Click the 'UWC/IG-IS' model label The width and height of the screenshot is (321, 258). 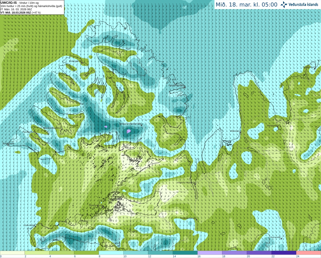9,3
